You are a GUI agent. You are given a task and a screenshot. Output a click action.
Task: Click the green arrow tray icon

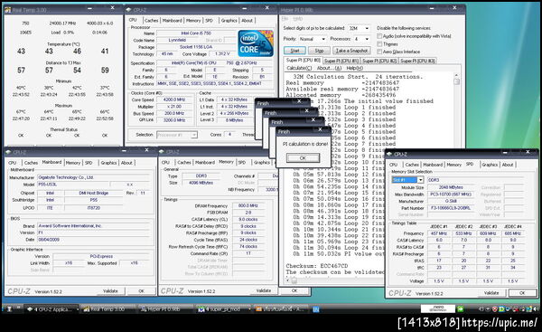point(461,308)
